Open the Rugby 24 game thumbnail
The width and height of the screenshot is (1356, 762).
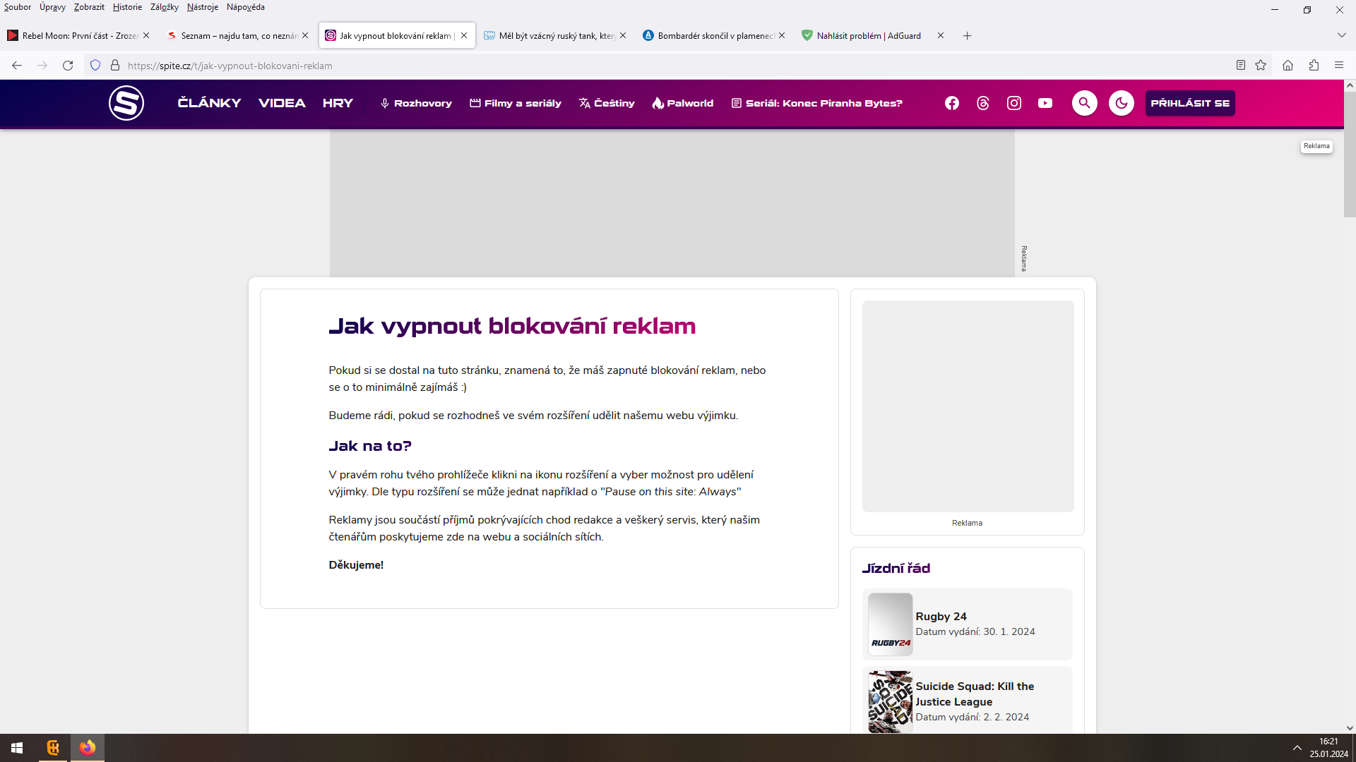(x=890, y=624)
